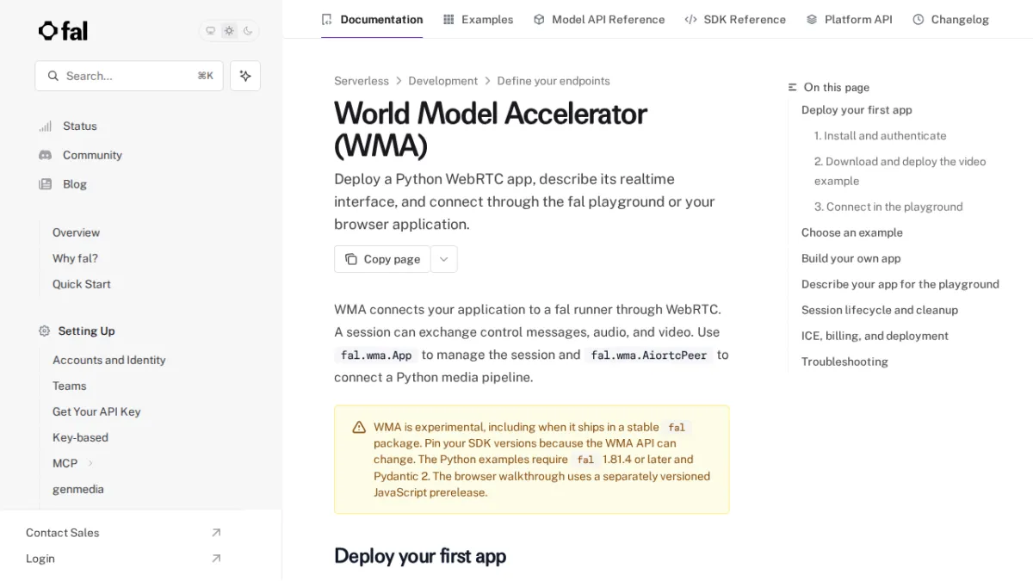Screen dimensions: 1033x581
Task: Switch to light theme mode
Action: [229, 31]
